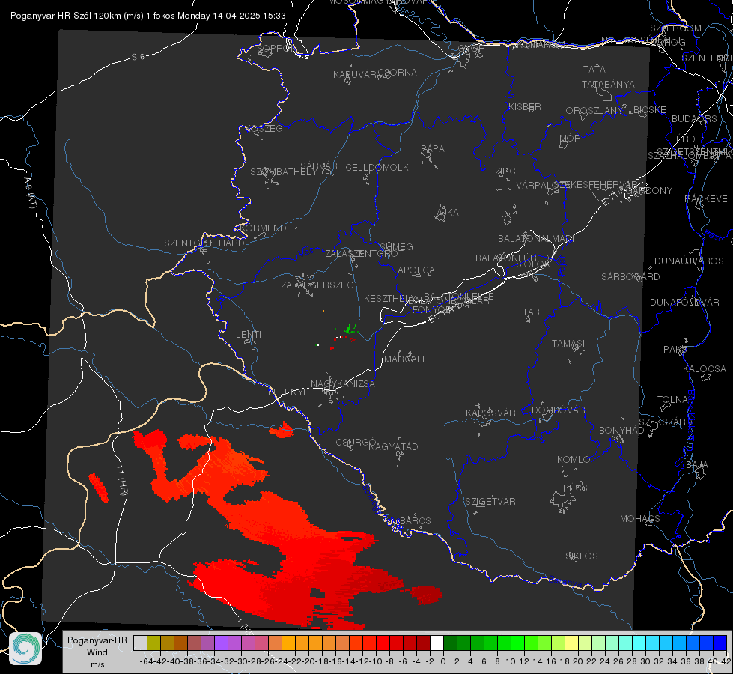Image resolution: width=733 pixels, height=674 pixels.
Task: Pick the pale yellow legend swatch
Action: click(x=571, y=643)
